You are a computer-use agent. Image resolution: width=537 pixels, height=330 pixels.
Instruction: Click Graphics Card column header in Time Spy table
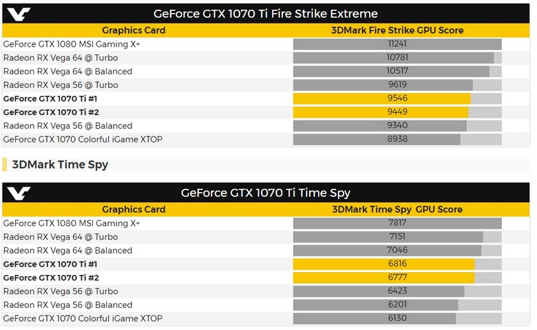click(134, 209)
